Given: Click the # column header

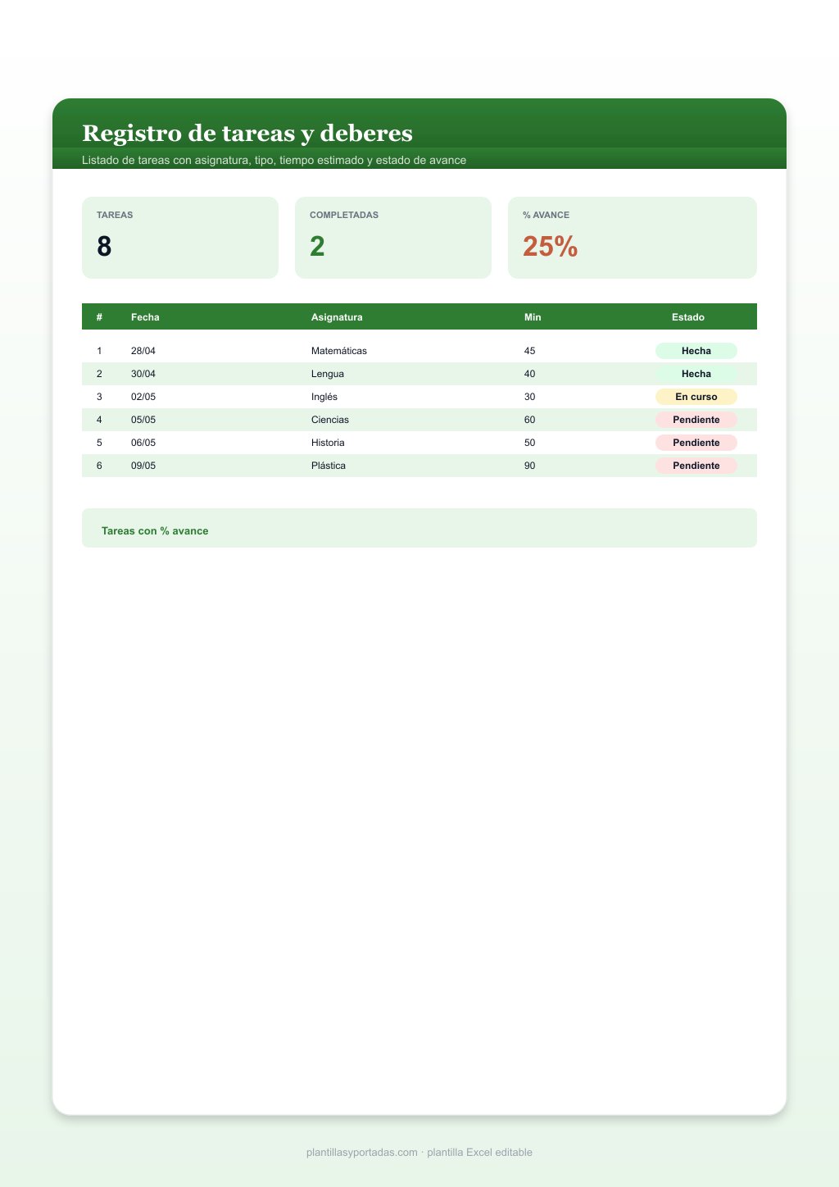Looking at the screenshot, I should (x=99, y=317).
